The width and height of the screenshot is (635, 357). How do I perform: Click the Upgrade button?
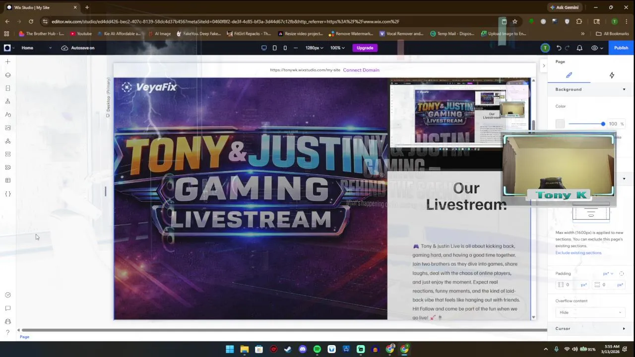[x=365, y=48]
